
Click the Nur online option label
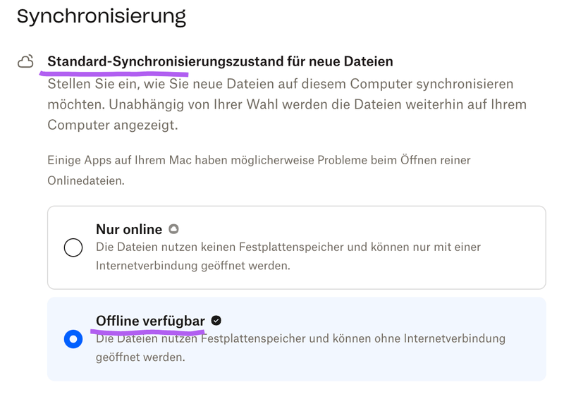[129, 229]
